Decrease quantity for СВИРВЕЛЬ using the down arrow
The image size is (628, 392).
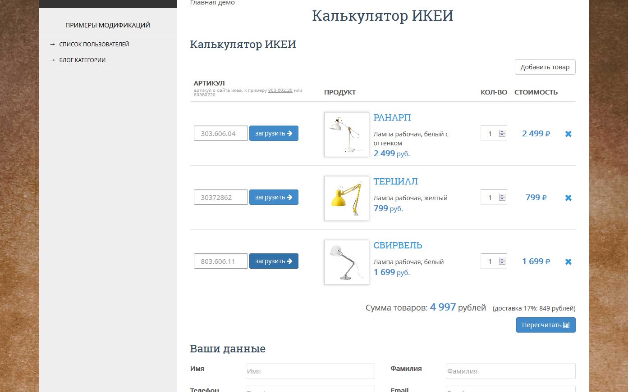click(x=502, y=263)
